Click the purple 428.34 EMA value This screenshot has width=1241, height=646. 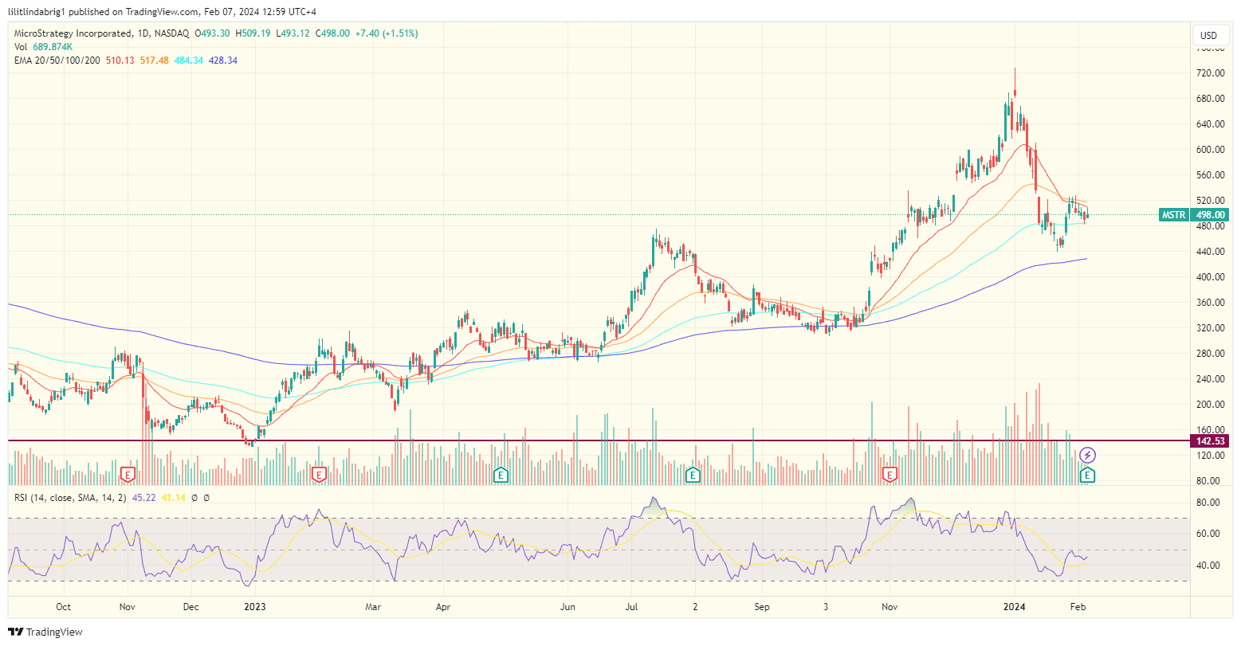point(223,61)
